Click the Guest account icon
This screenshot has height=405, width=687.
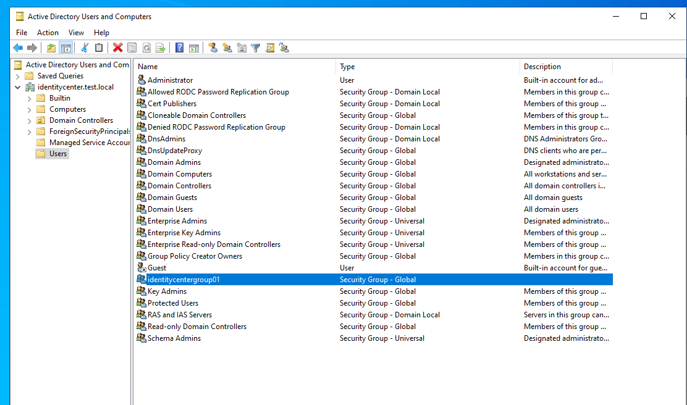[141, 267]
